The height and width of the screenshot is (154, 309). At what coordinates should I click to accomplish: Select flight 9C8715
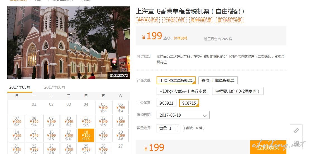click(x=189, y=103)
